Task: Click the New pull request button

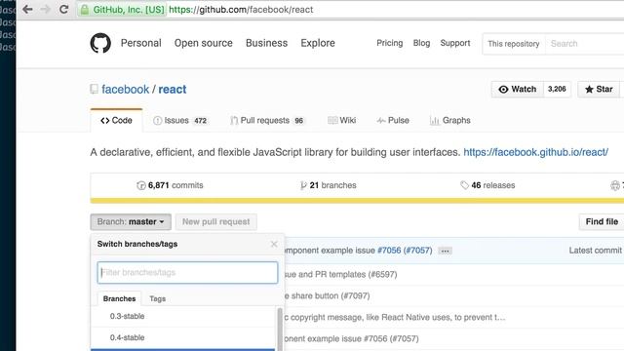Action: pos(216,221)
